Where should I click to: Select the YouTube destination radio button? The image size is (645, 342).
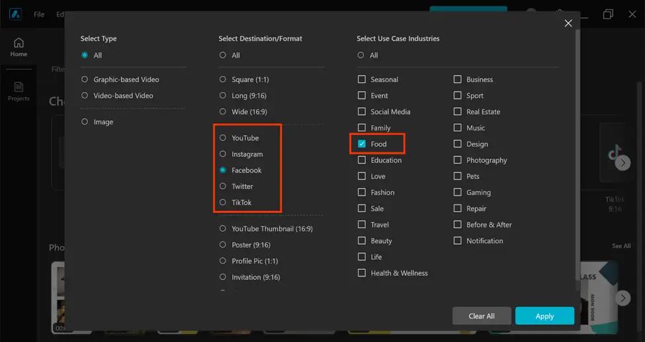(x=223, y=138)
